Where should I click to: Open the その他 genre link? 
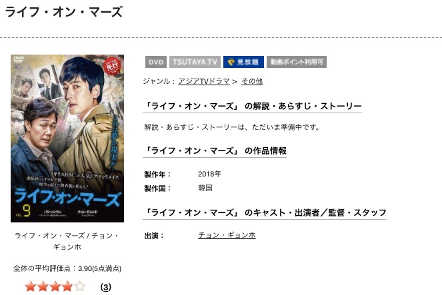coord(252,81)
